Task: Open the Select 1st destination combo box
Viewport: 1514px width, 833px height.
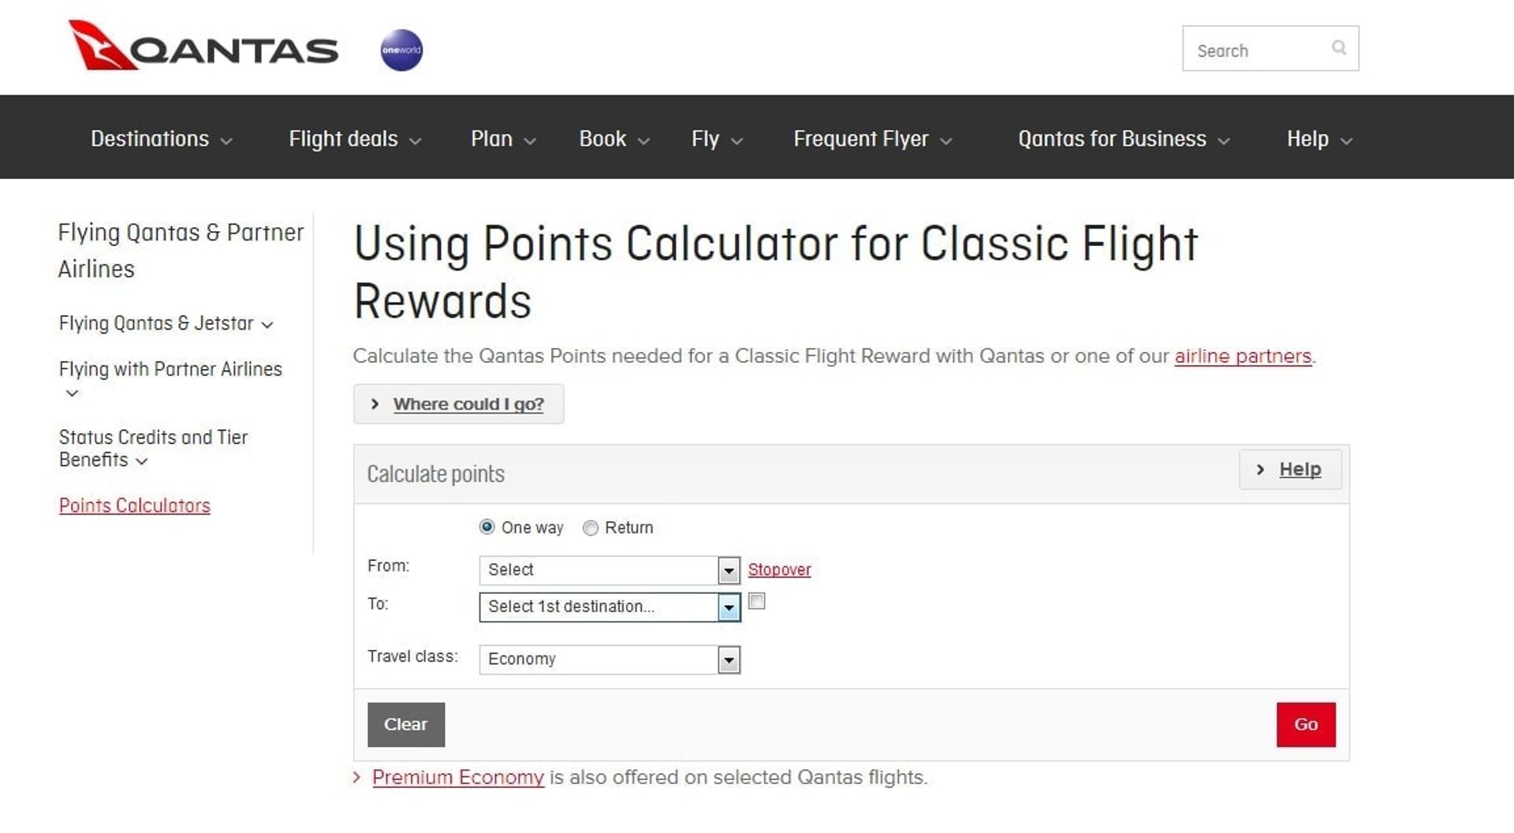Action: click(x=607, y=607)
